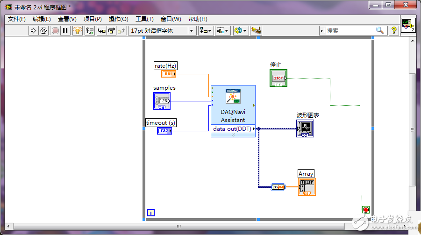Image resolution: width=421 pixels, height=235 pixels.
Task: Start Run Continuously mode
Action: (43, 31)
